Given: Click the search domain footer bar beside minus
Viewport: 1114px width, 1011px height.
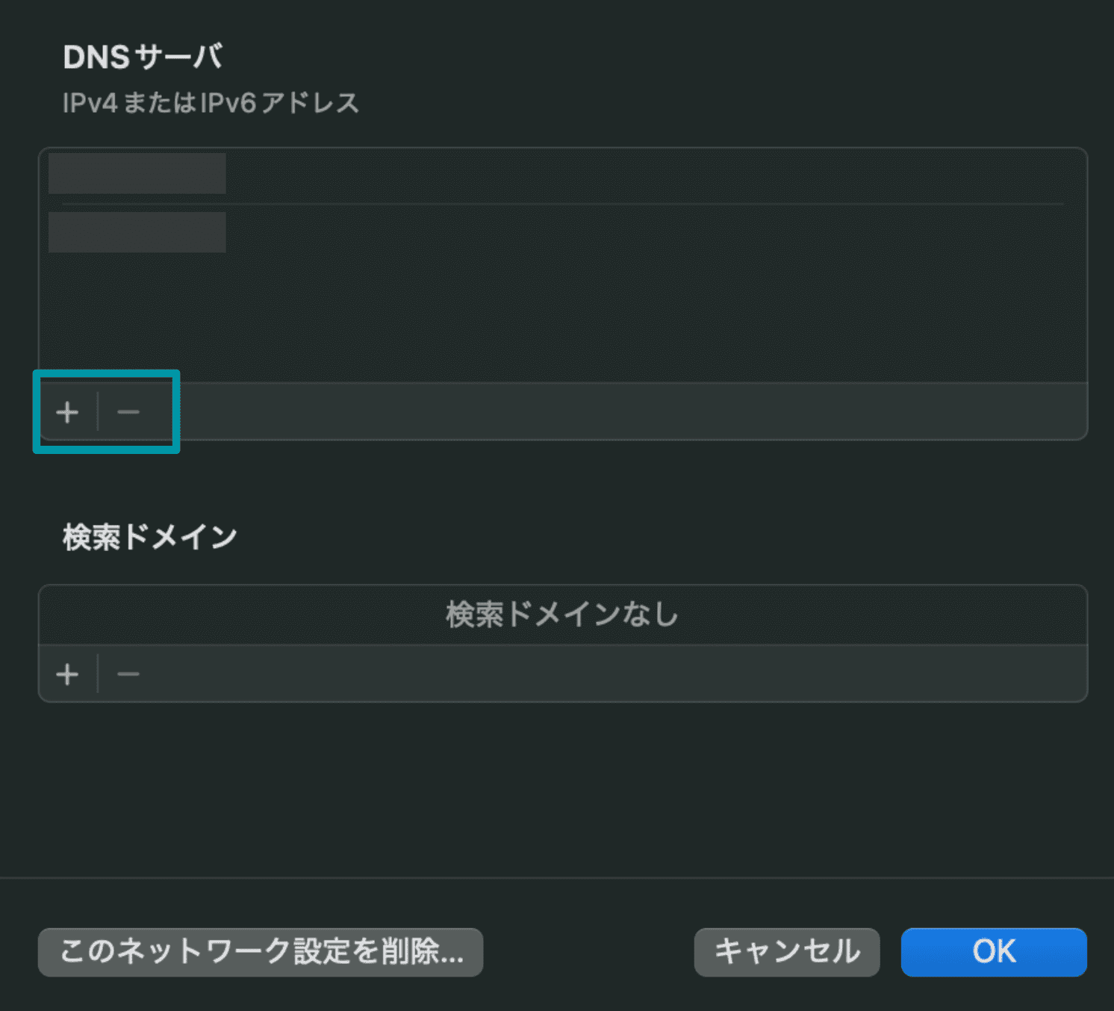Looking at the screenshot, I should [x=597, y=674].
